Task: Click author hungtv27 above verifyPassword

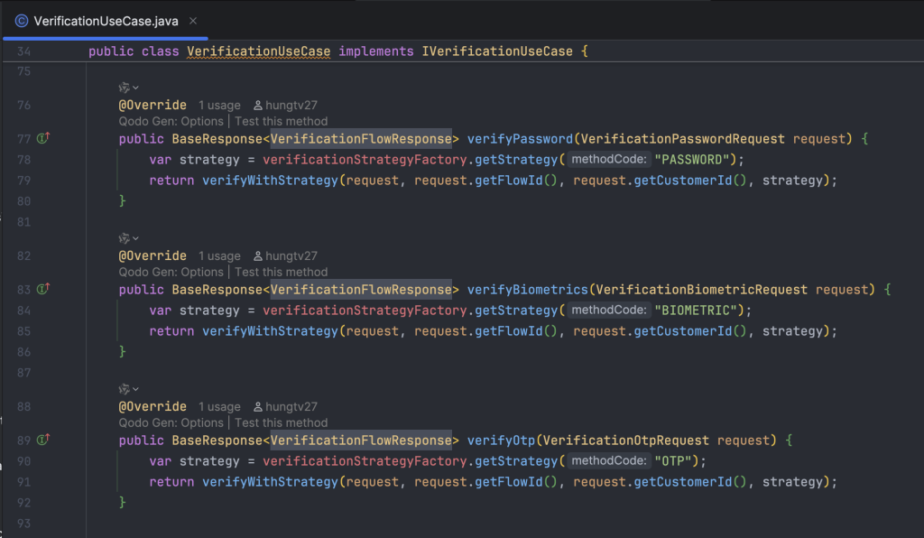Action: (x=286, y=106)
